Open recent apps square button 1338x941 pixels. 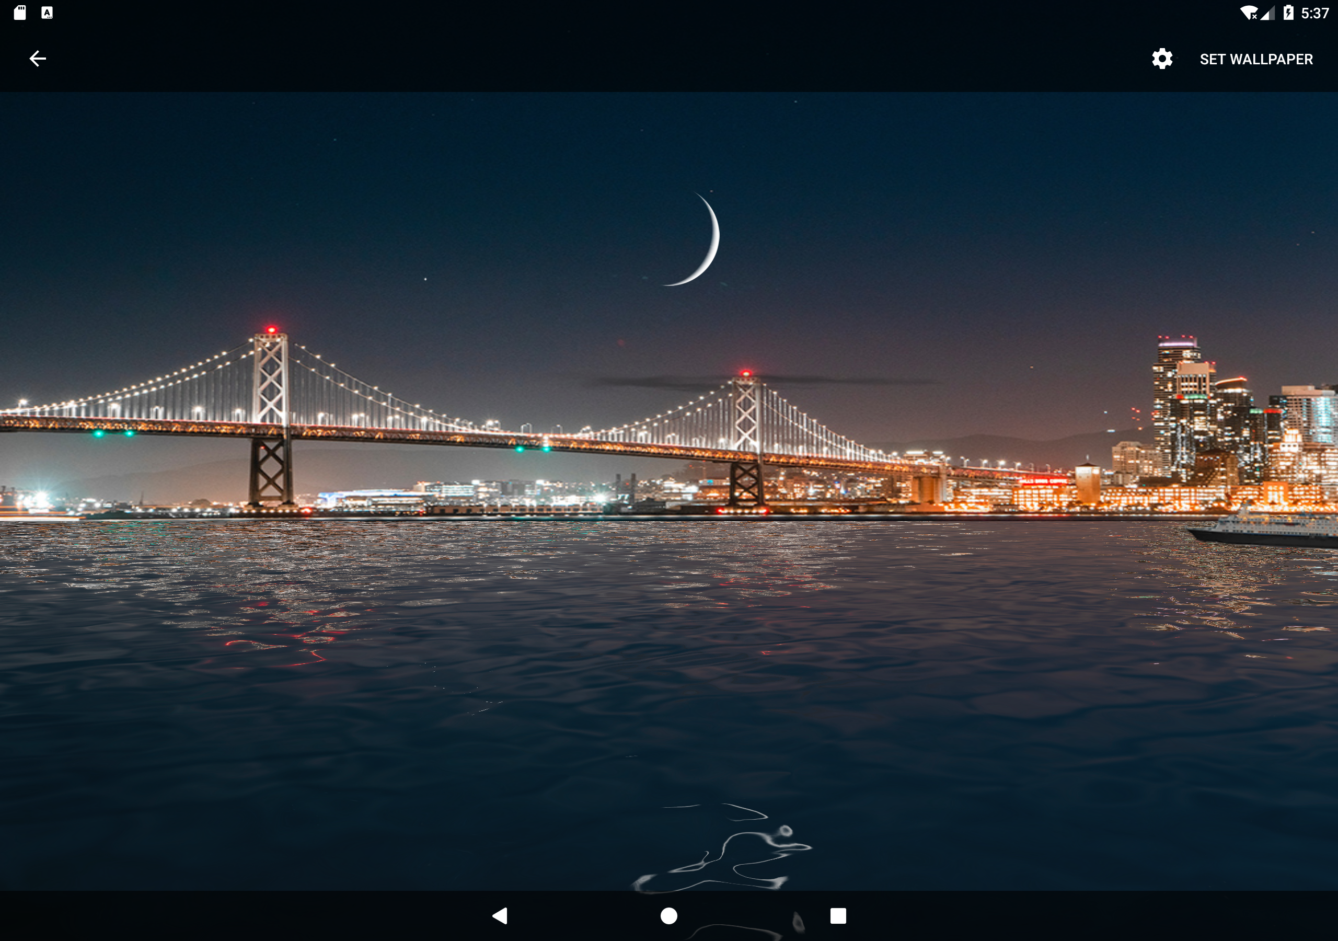(x=837, y=915)
